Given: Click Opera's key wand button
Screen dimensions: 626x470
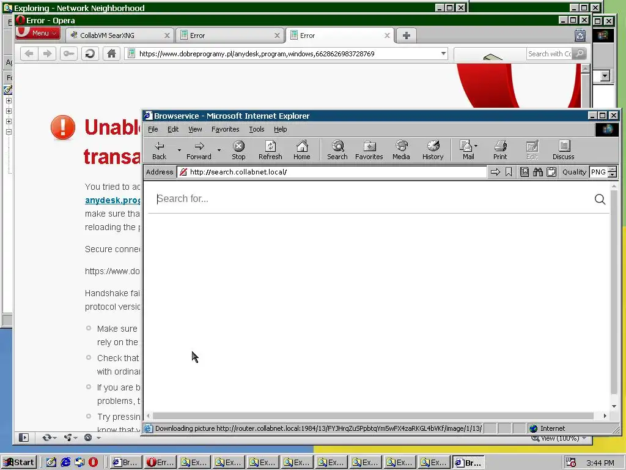Looking at the screenshot, I should (68, 54).
